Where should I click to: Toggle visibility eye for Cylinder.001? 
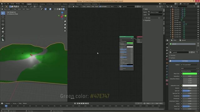[x=198, y=22]
